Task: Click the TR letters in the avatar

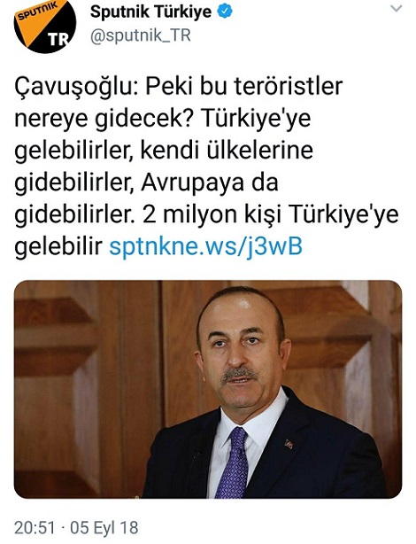Action: [58, 40]
